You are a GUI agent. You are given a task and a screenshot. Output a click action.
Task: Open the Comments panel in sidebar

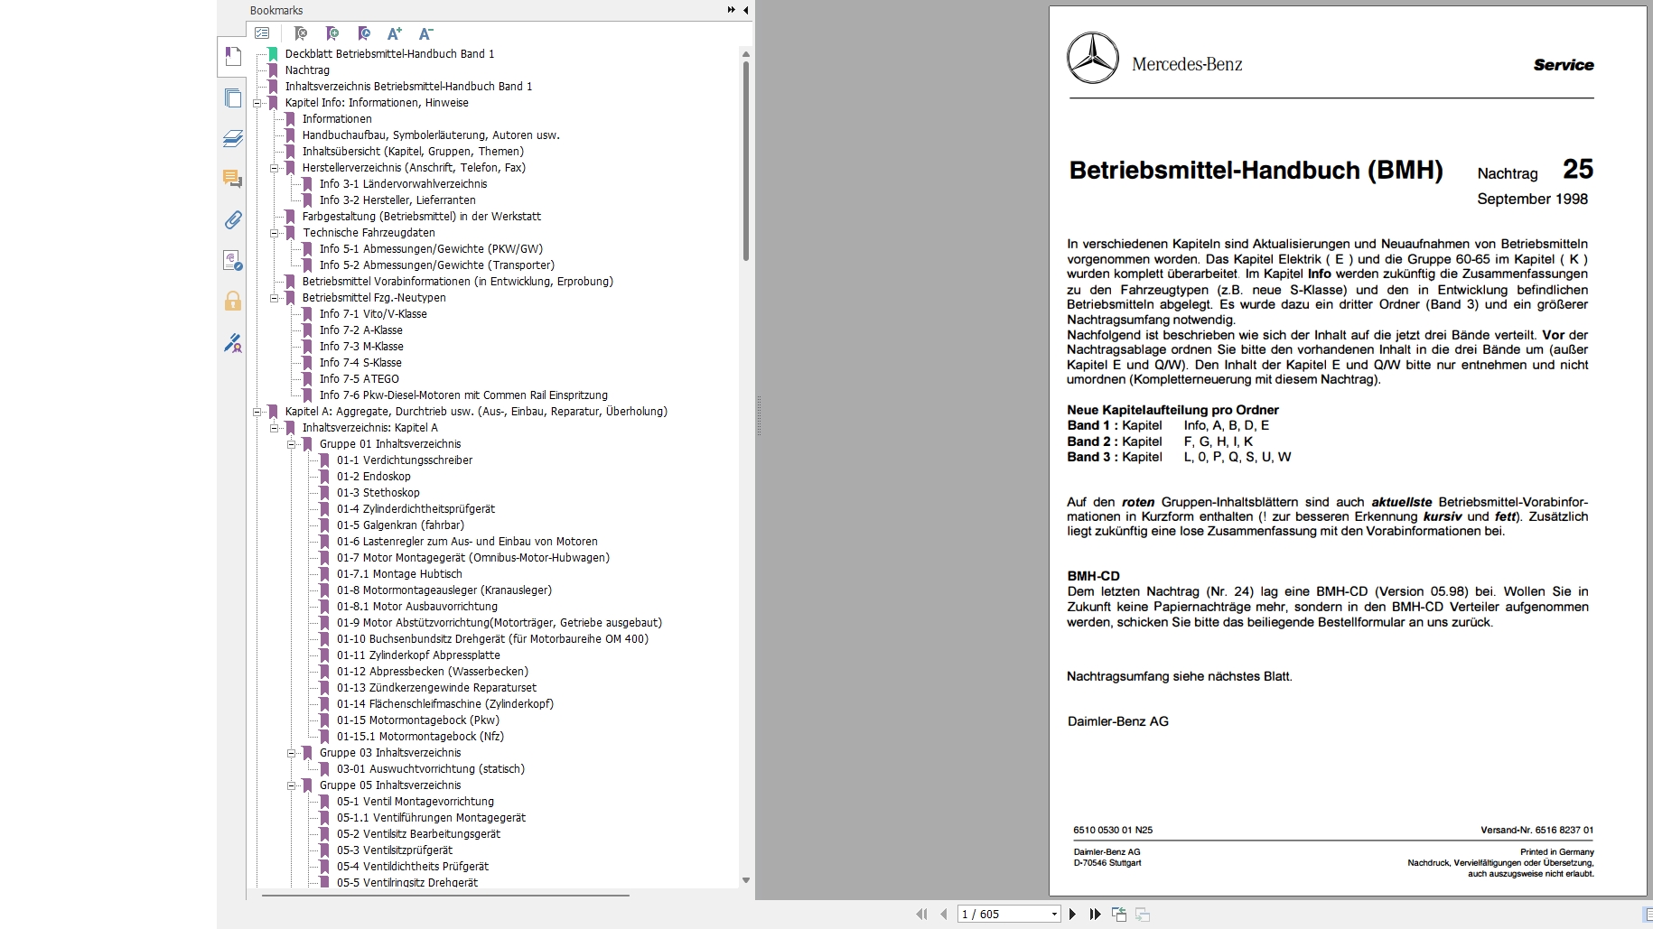click(x=233, y=179)
